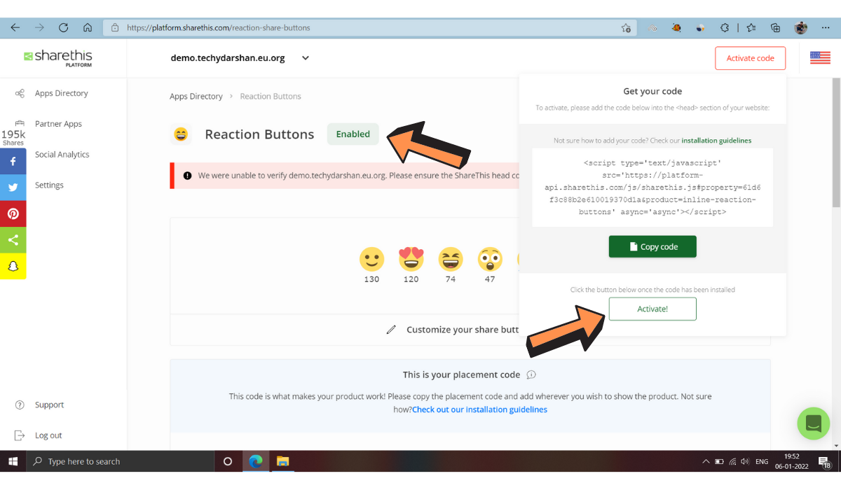
Task: Open Check out our installation guidelines link
Action: [x=479, y=409]
